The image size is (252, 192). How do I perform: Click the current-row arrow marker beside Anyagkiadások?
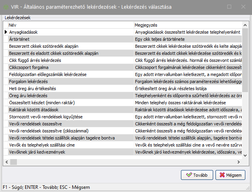6,32
